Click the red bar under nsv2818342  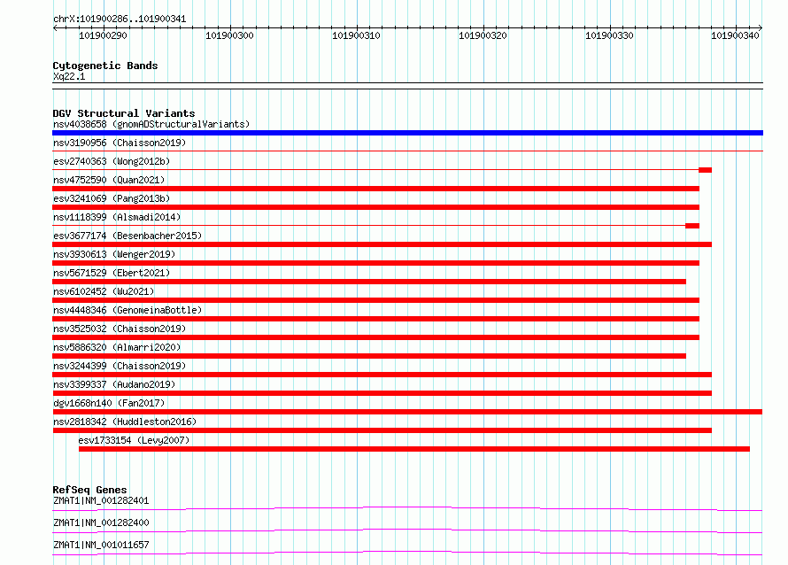382,430
